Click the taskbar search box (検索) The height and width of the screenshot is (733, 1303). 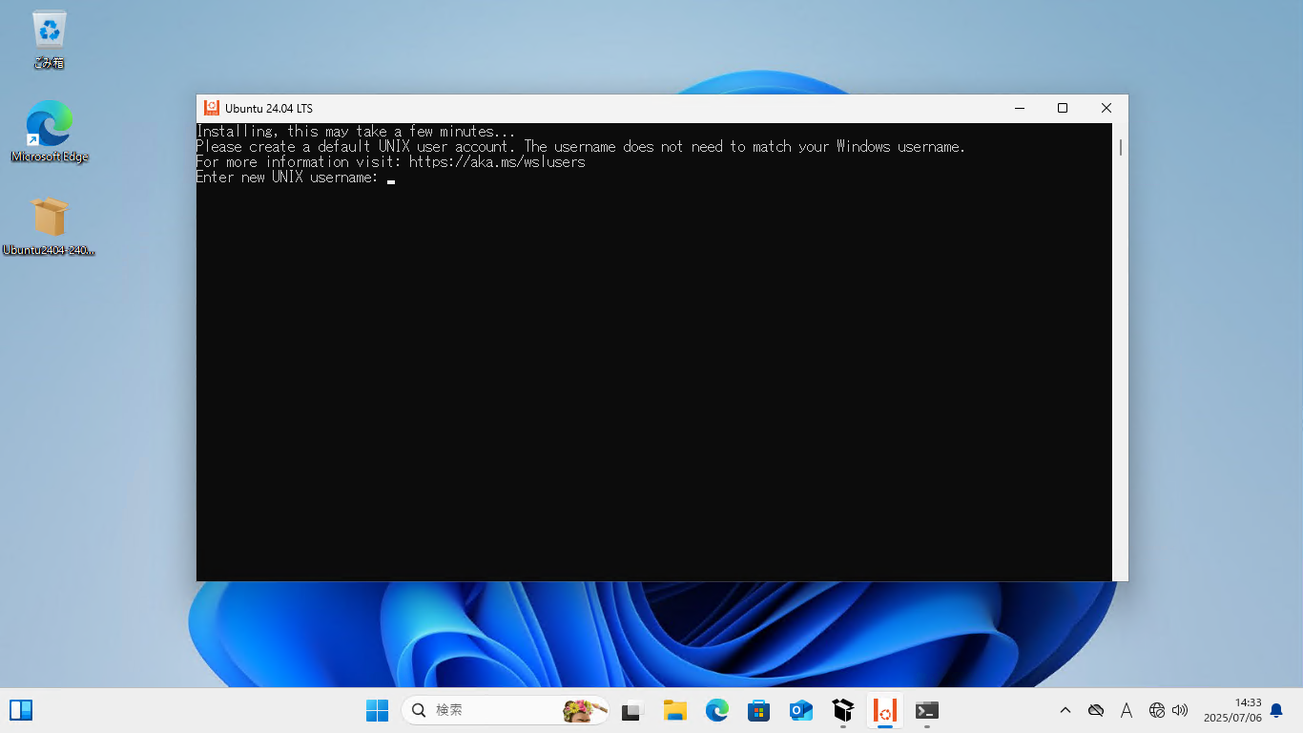(x=506, y=710)
